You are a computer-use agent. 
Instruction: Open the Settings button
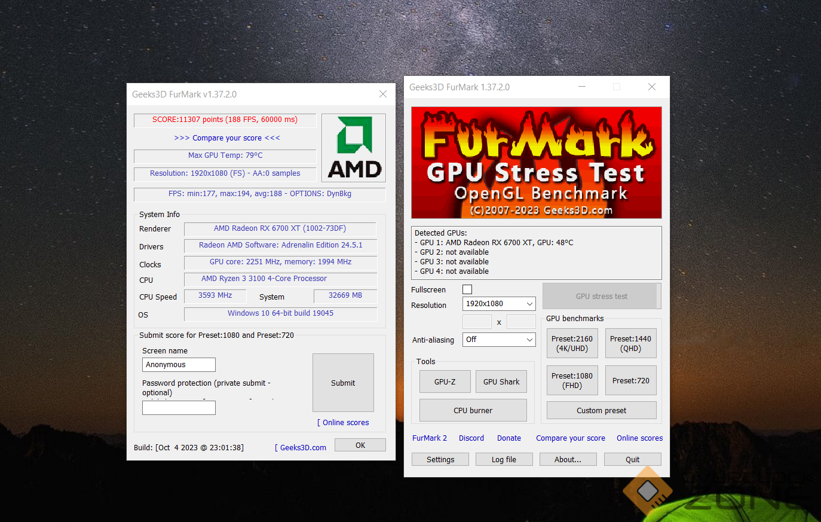pos(440,459)
